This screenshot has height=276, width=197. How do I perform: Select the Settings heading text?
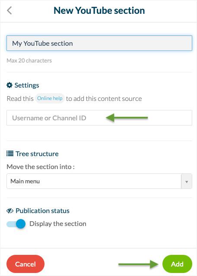pos(27,85)
